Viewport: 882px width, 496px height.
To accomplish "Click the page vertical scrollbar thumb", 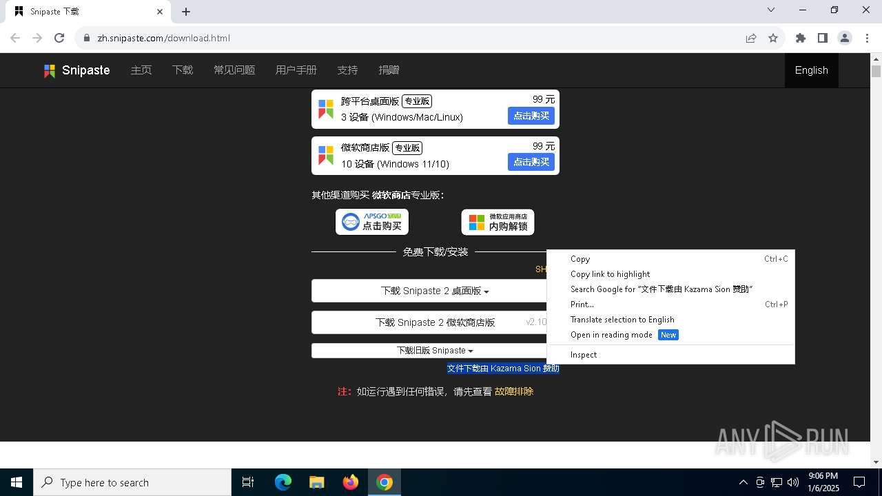I will click(876, 71).
